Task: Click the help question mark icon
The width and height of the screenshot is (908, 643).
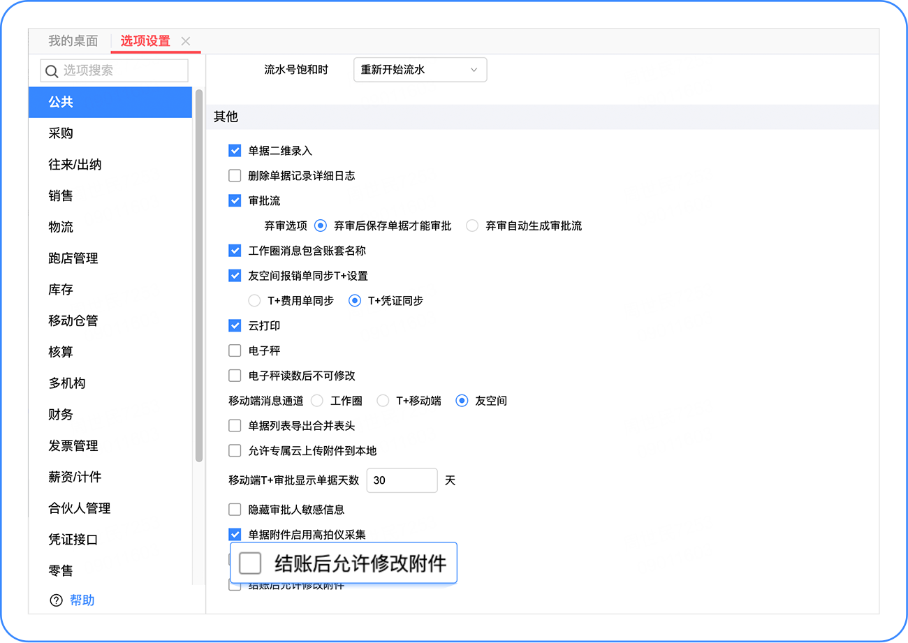Action: click(x=57, y=600)
